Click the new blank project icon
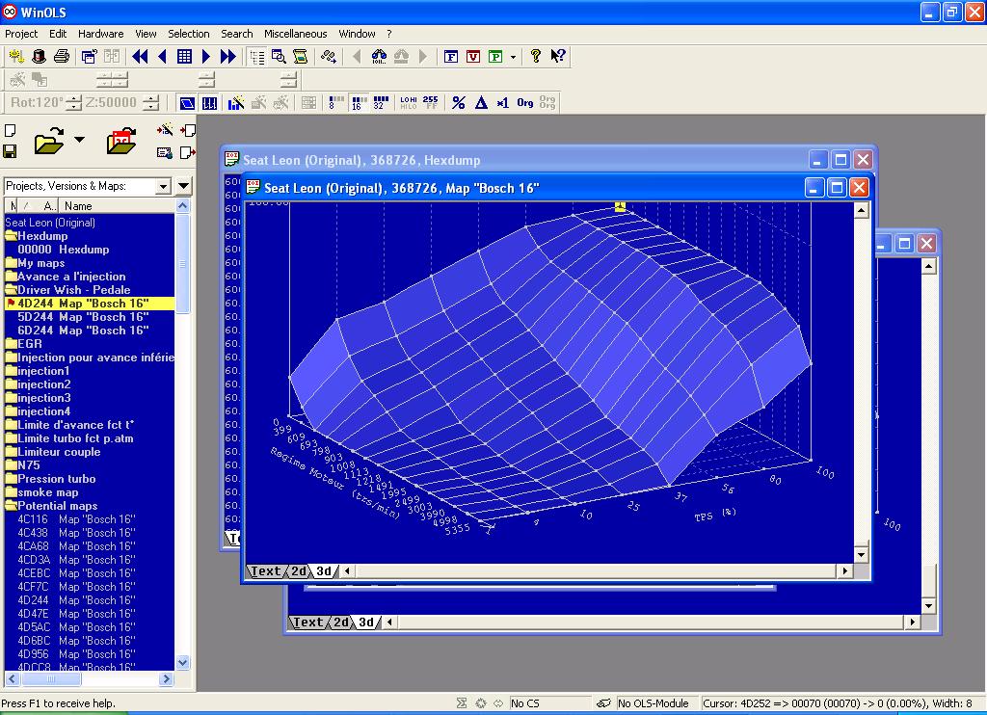Screen dimensions: 987x715 click(10, 131)
